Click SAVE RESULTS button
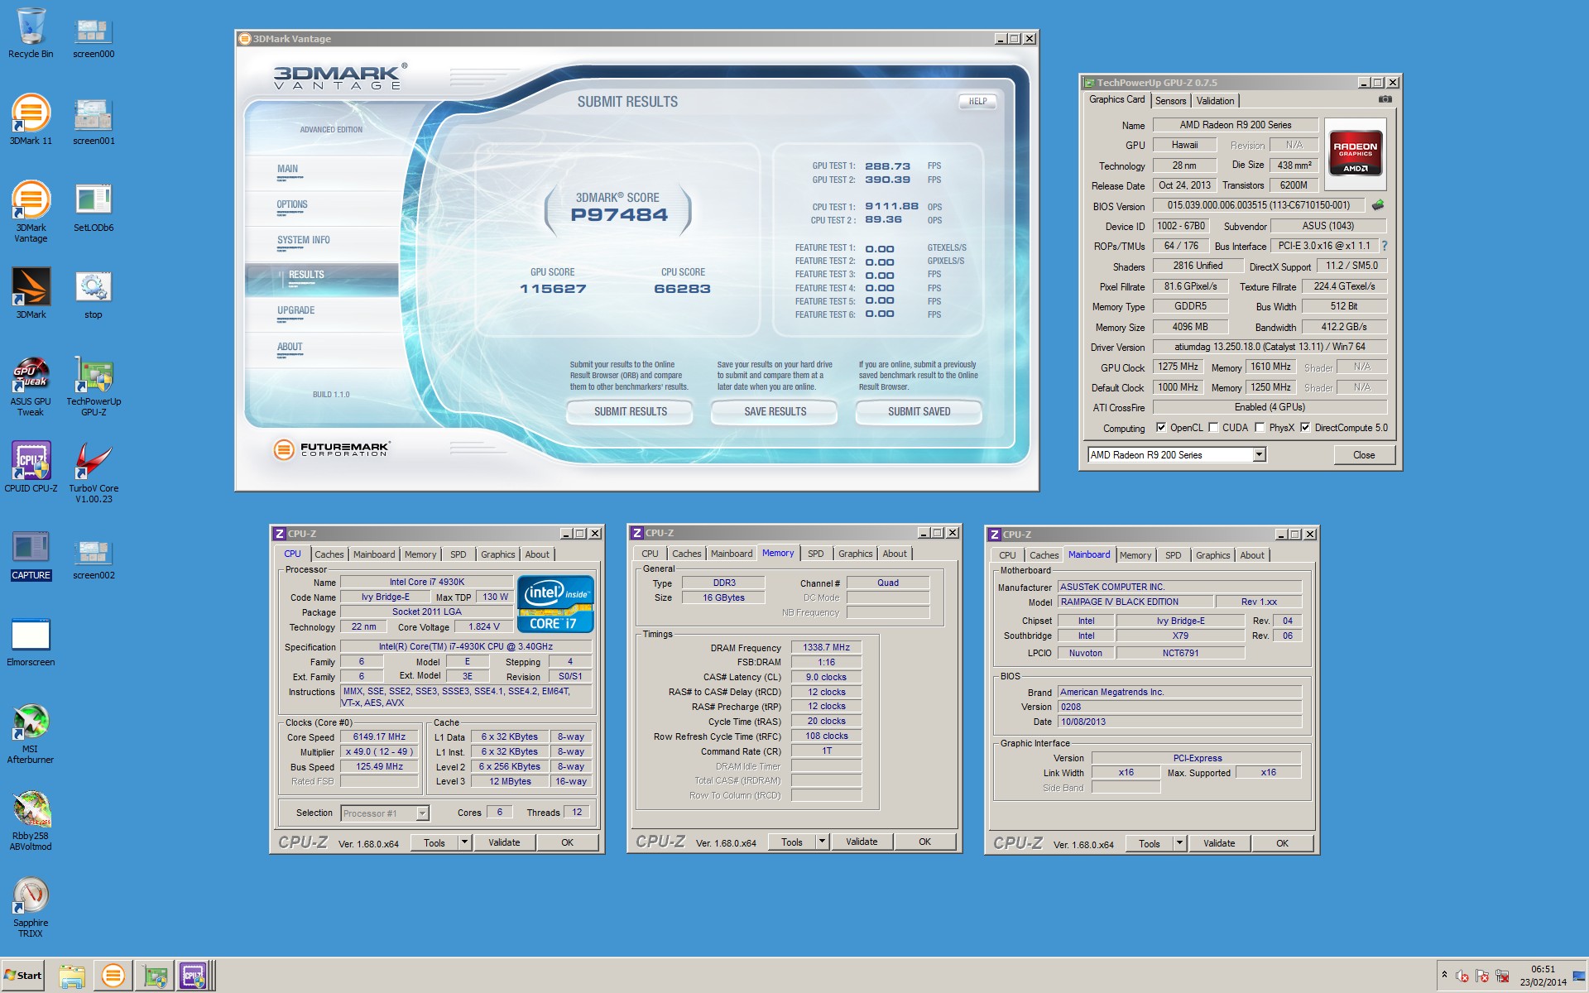The height and width of the screenshot is (993, 1589). pyautogui.click(x=775, y=411)
